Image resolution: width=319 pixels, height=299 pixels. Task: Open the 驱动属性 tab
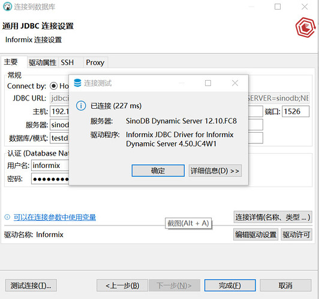(43, 62)
